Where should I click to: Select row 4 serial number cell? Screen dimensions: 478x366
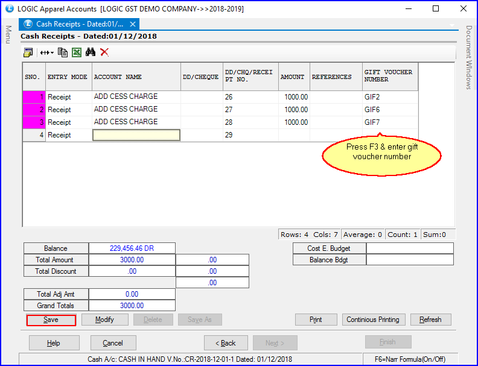[34, 135]
